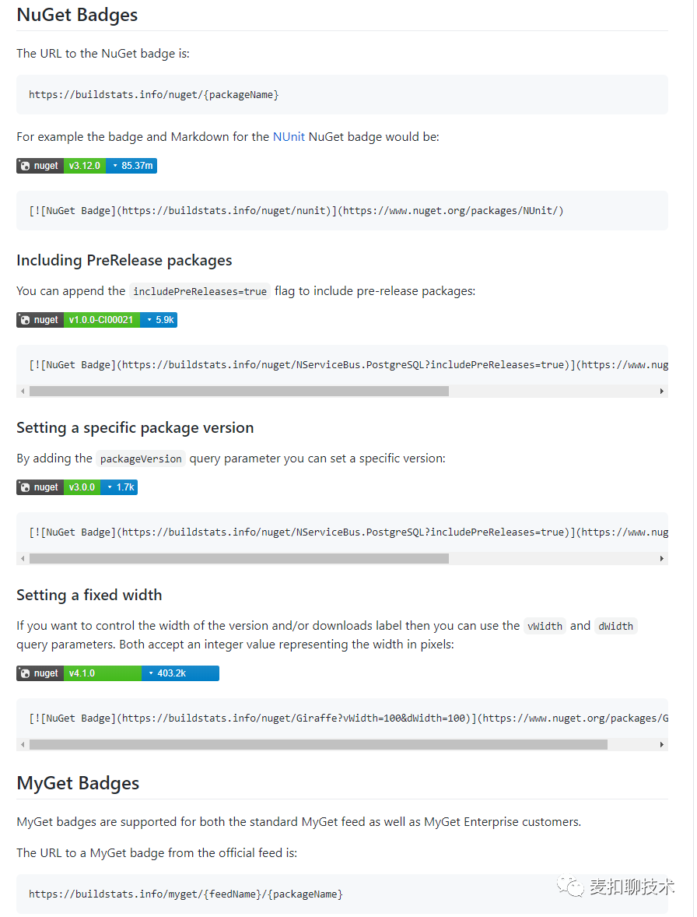Image resolution: width=697 pixels, height=917 pixels.
Task: Click the 5.9k downloads badge segment
Action: 159,320
